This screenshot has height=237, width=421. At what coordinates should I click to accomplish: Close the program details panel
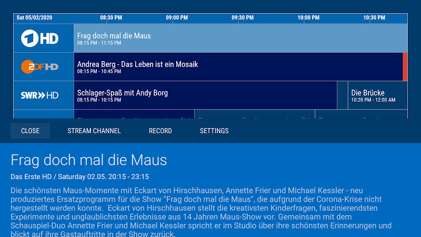30,131
